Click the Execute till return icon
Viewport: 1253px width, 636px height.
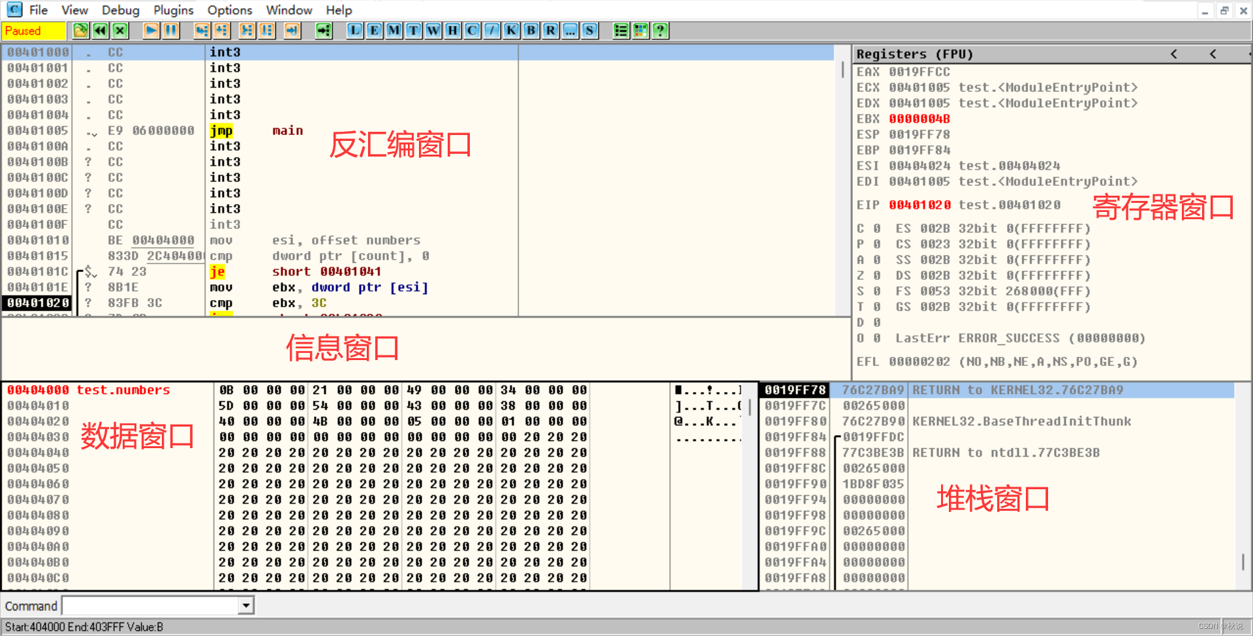click(x=292, y=31)
